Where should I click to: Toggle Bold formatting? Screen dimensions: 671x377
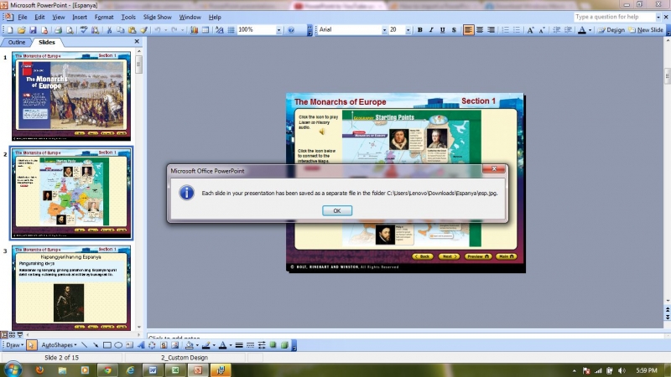[x=419, y=29]
